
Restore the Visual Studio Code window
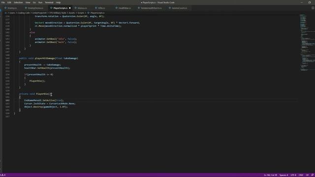coord(310,2)
